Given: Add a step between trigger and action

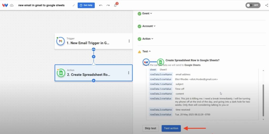Looking at the screenshot, I should pyautogui.click(x=94, y=56).
